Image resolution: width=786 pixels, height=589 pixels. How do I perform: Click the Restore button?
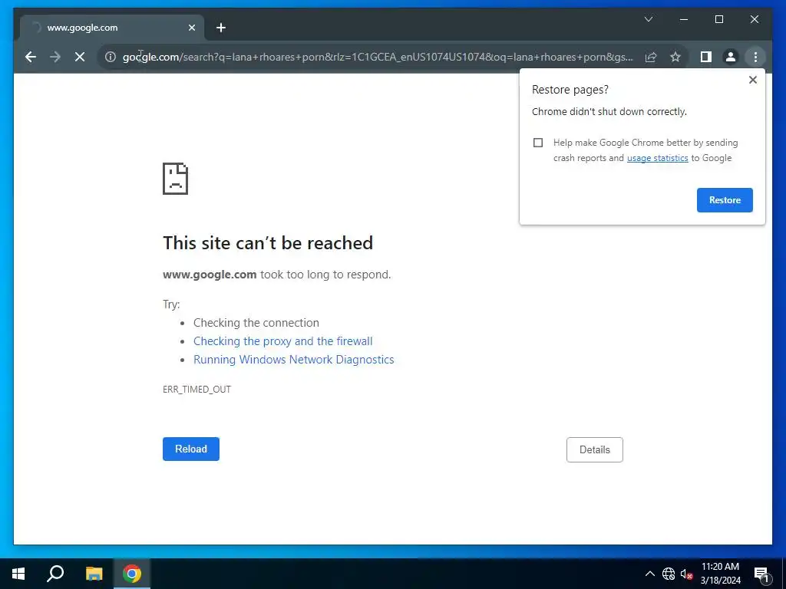[725, 200]
